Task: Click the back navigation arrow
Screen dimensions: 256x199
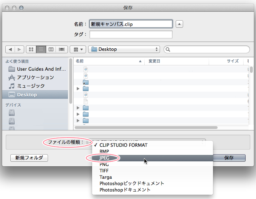Action: click(10, 49)
